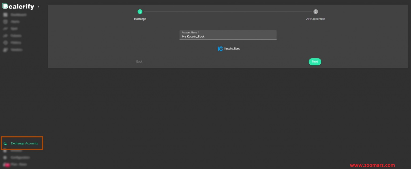
Task: Proceed with the Next button
Action: pos(315,62)
